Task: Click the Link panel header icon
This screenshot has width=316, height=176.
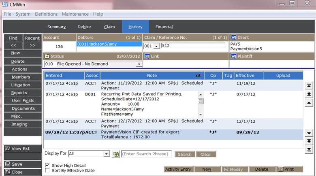Action: coord(147,56)
